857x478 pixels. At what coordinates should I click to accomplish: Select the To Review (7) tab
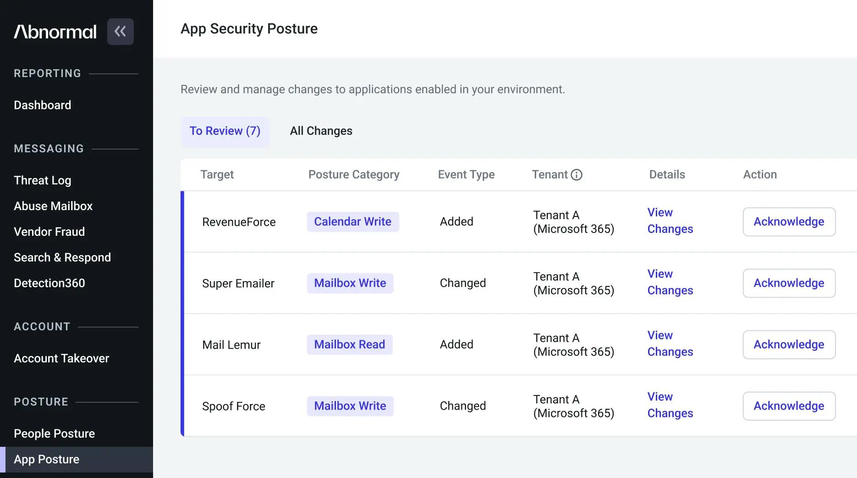click(x=225, y=131)
